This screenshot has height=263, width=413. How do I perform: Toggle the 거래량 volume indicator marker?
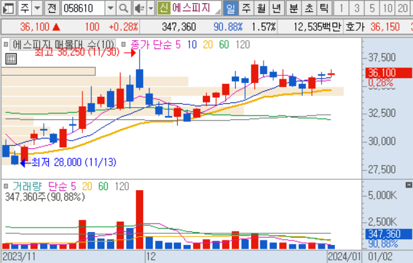point(6,186)
